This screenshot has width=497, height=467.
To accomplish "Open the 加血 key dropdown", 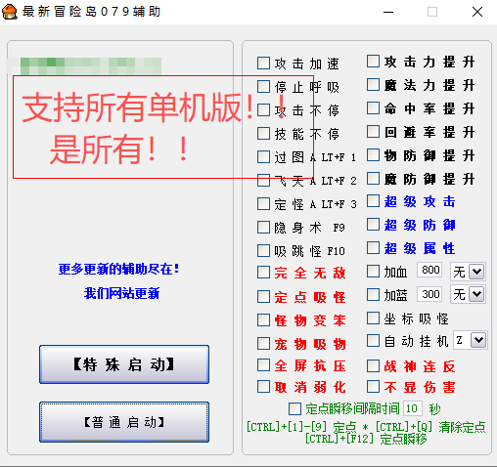I will 476,272.
